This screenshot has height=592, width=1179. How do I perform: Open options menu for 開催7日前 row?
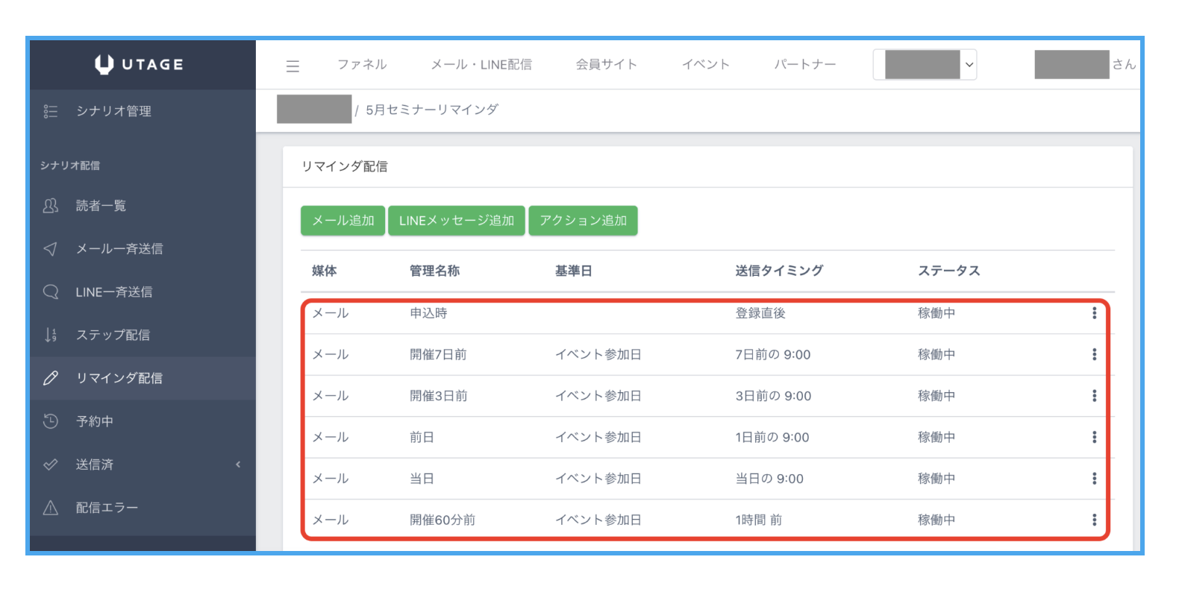pos(1094,355)
